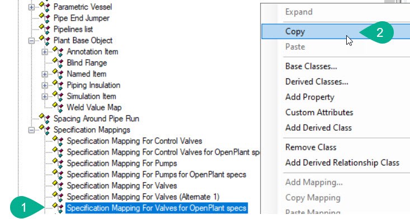The image size is (410, 219).
Task: Select Specification Mapping For Control Valves item
Action: tap(134, 141)
